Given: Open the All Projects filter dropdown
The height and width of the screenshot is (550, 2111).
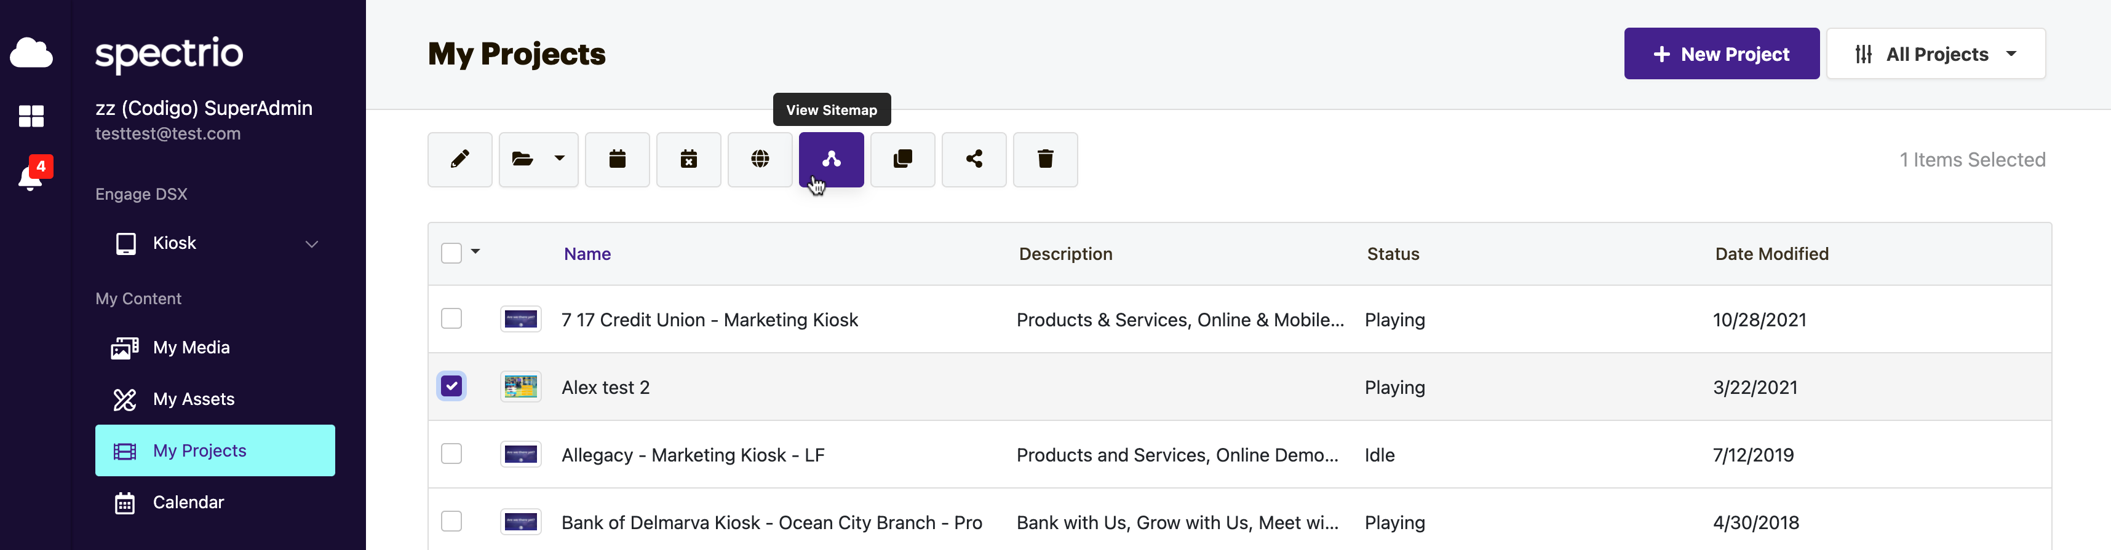Looking at the screenshot, I should [1936, 54].
